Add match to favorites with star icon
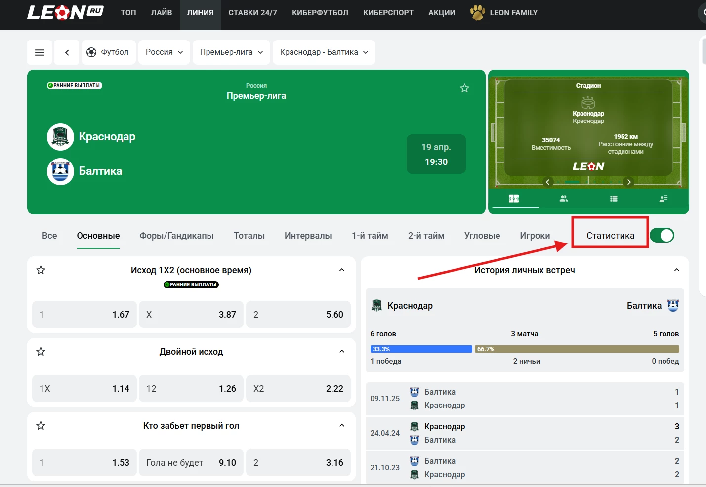This screenshot has height=487, width=706. point(464,88)
